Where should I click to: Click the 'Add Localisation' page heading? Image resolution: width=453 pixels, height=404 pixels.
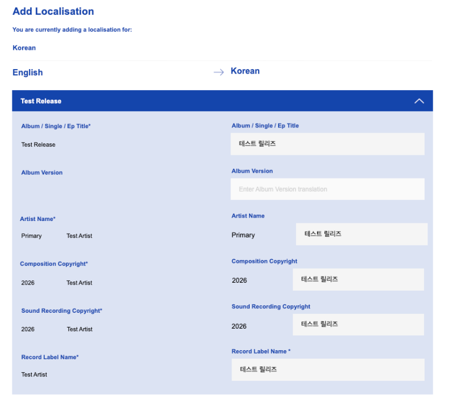click(x=53, y=11)
